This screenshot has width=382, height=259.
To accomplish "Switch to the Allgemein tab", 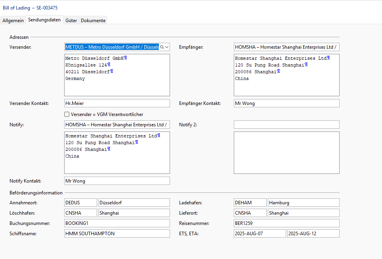I will 13,21.
